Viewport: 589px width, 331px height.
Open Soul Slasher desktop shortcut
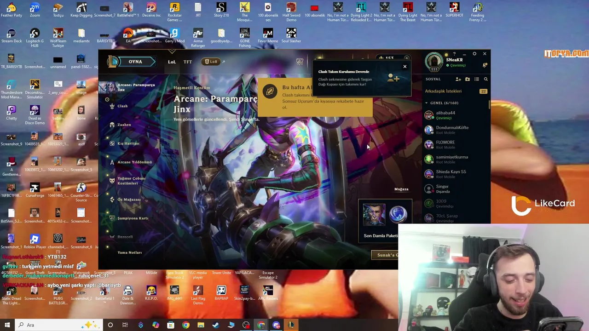(x=291, y=36)
